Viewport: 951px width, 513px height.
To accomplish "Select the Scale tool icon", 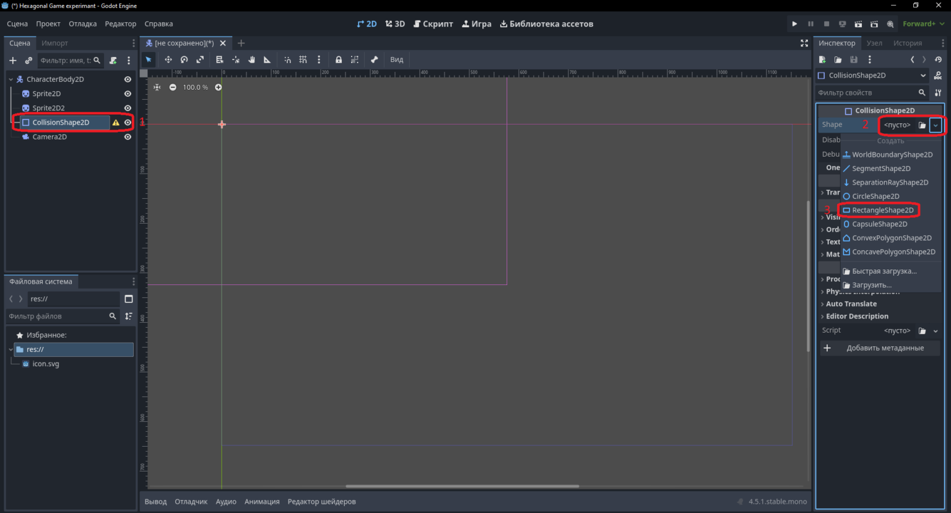I will pos(200,59).
